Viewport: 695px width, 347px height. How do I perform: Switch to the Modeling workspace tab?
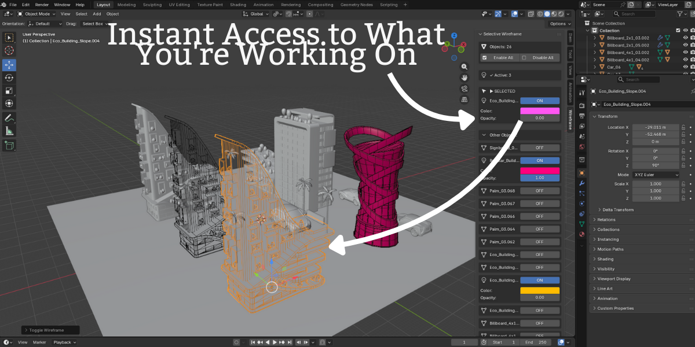click(126, 5)
